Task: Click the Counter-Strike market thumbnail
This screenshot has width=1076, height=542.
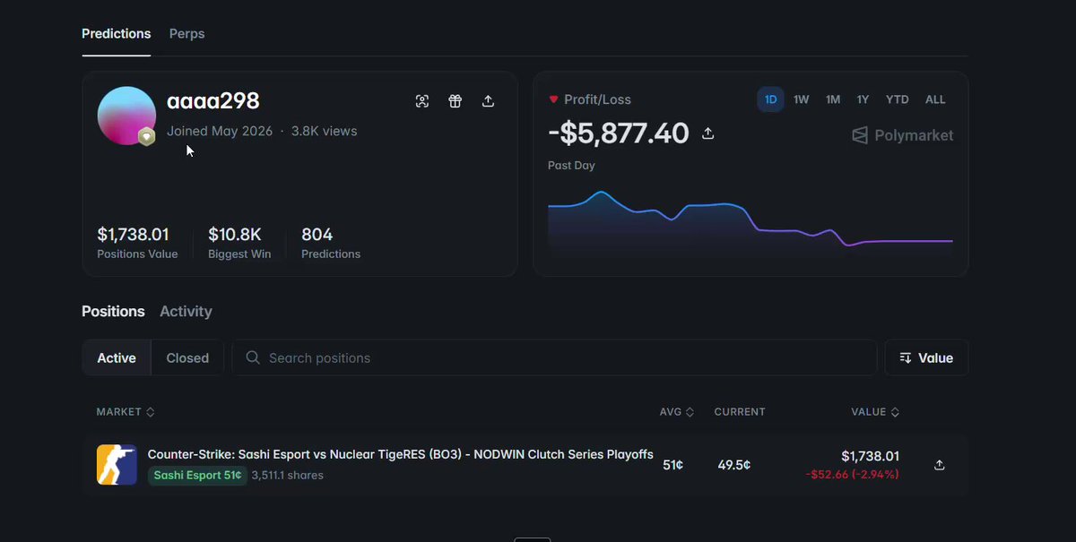Action: point(117,465)
